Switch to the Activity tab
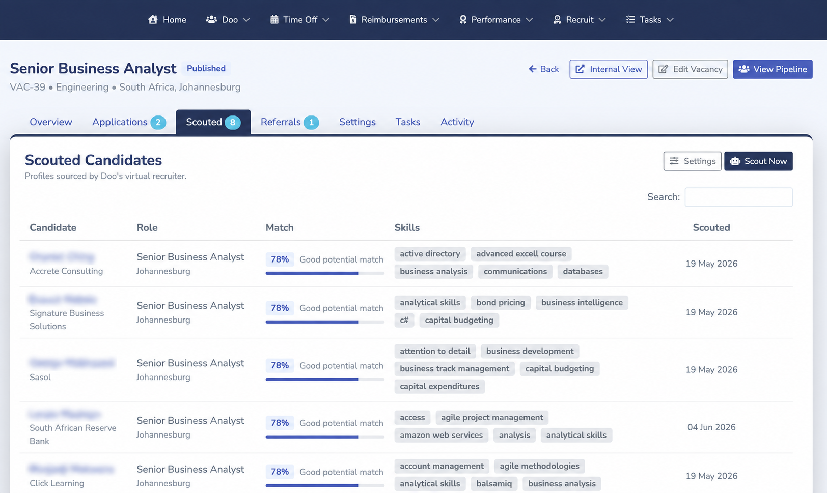The image size is (827, 493). (x=457, y=122)
